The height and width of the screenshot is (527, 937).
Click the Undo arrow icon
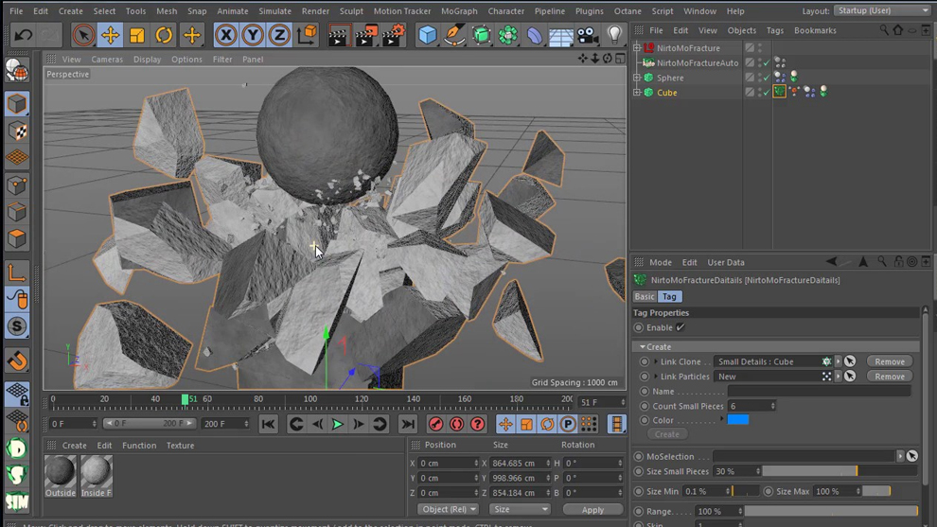tap(24, 35)
